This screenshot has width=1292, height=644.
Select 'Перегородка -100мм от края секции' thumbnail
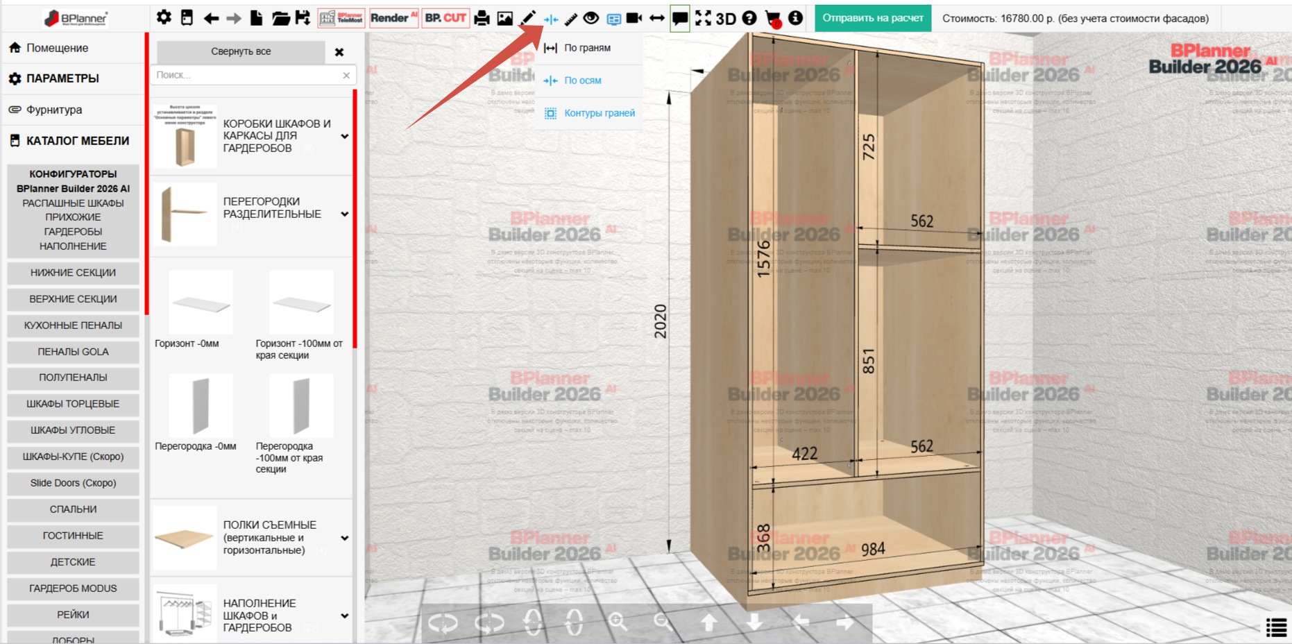click(x=301, y=406)
